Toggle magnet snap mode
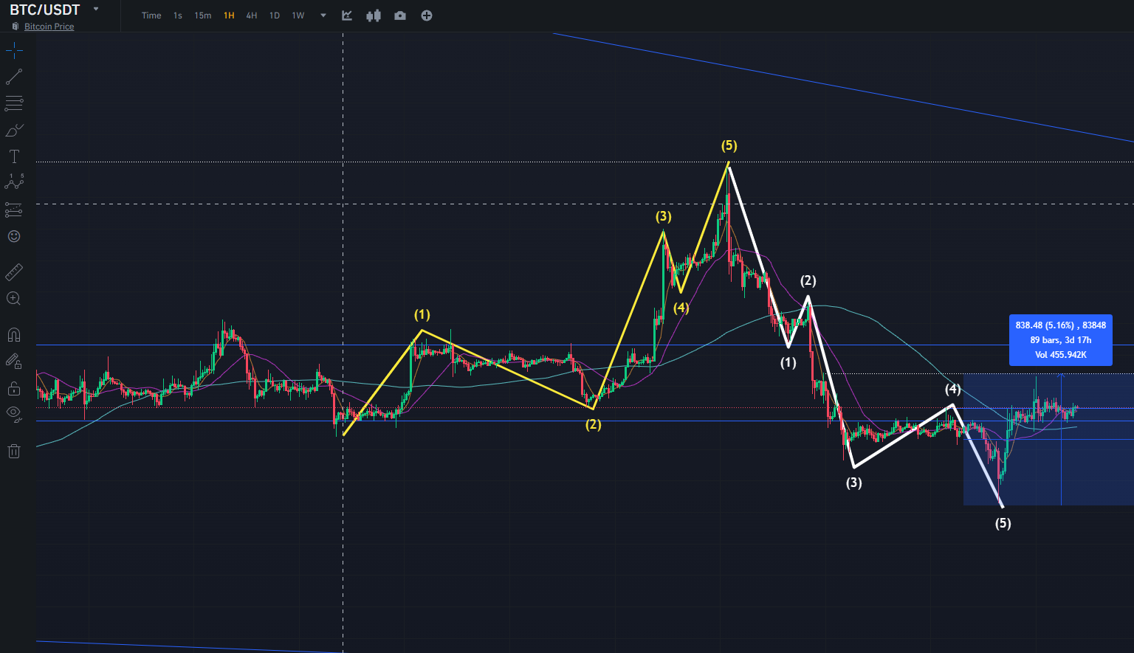The height and width of the screenshot is (653, 1134). [14, 335]
